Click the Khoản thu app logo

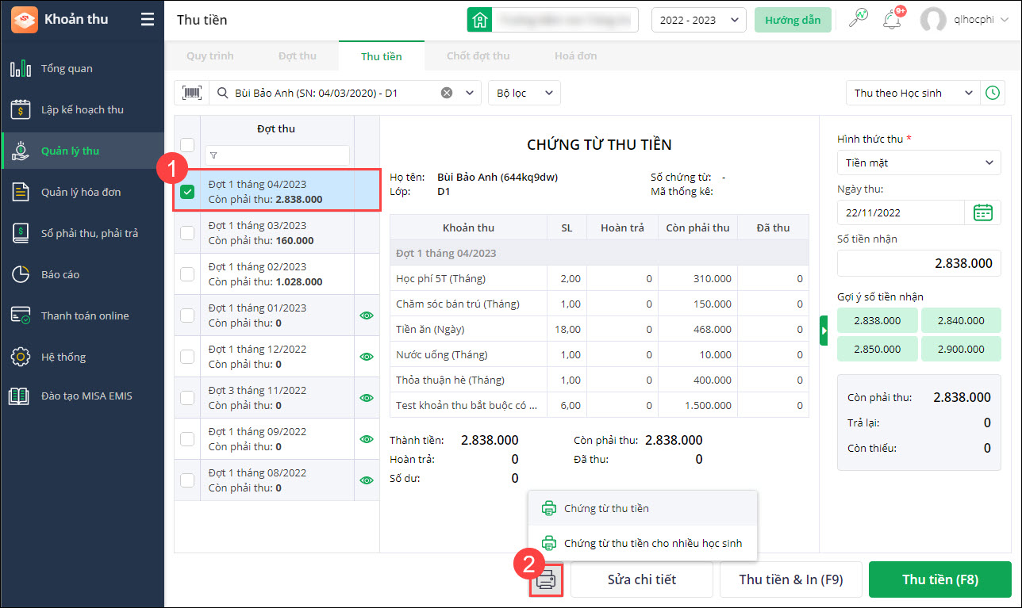coord(24,20)
